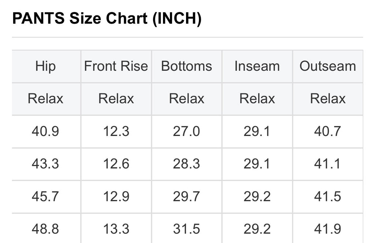Screen dimensions: 375x243
Task: Click the Relax label under Hip
Action: click(x=46, y=99)
